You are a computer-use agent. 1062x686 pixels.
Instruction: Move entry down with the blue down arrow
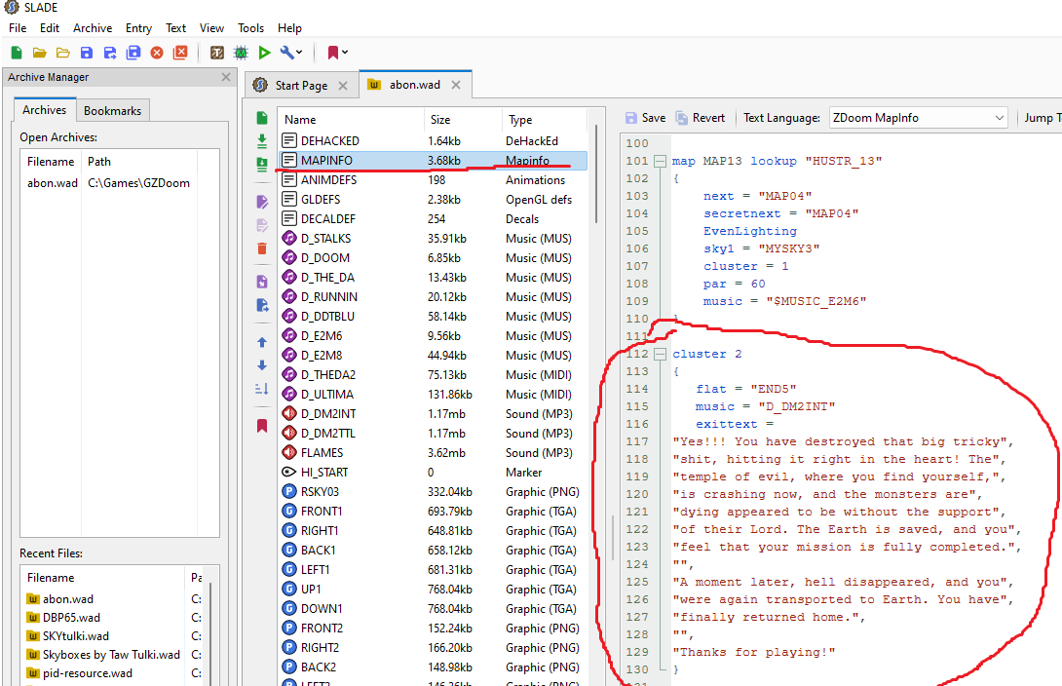pos(261,365)
